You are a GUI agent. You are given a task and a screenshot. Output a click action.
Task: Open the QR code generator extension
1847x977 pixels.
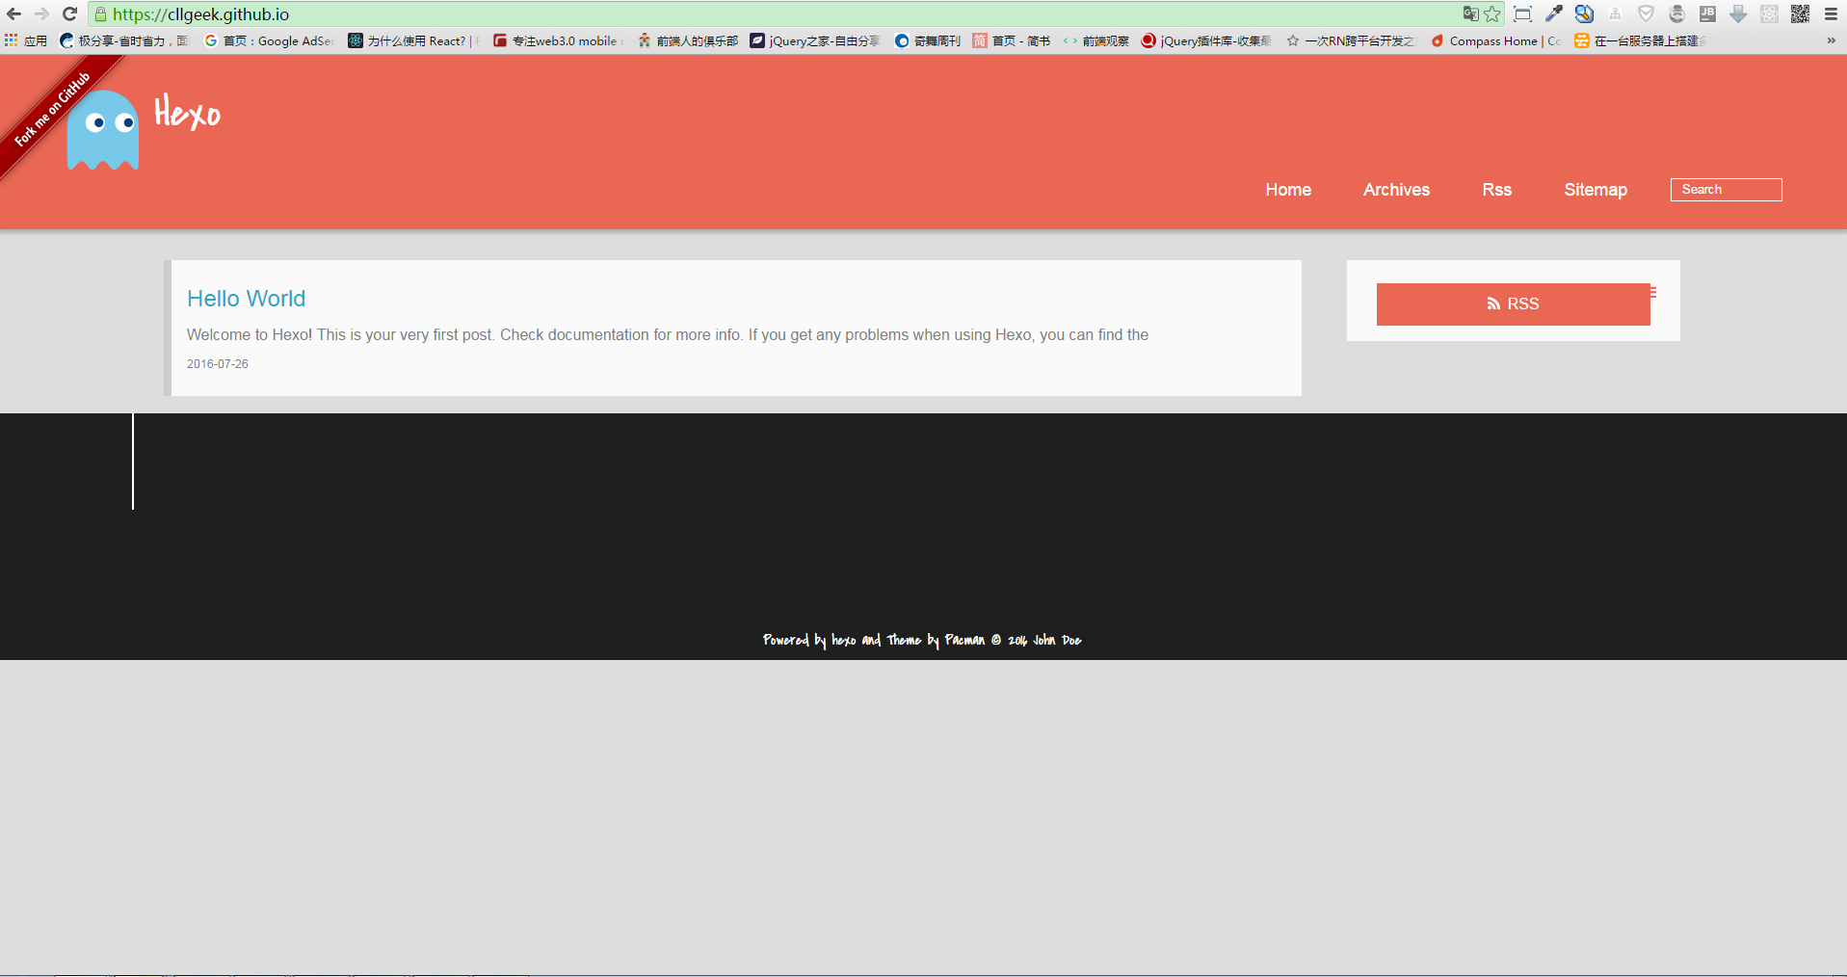1800,14
